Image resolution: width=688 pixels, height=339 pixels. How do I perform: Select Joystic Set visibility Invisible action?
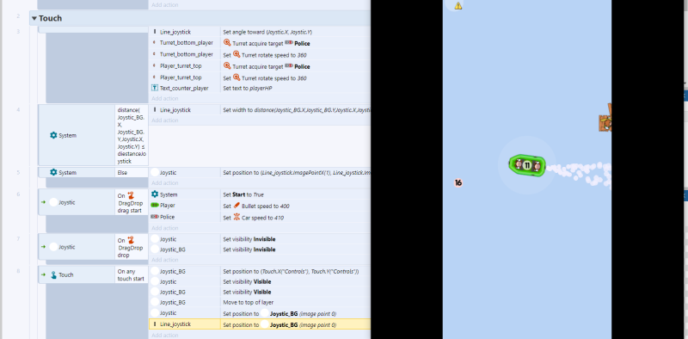click(x=249, y=239)
